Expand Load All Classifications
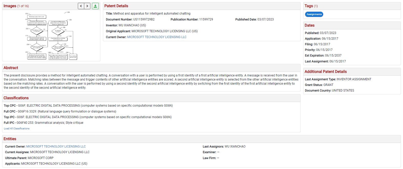 [17, 129]
